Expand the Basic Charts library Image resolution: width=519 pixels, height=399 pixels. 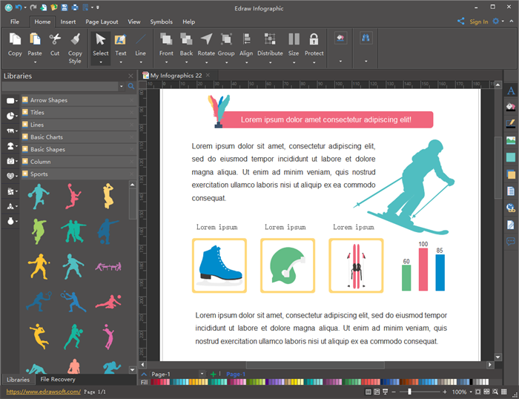point(47,137)
